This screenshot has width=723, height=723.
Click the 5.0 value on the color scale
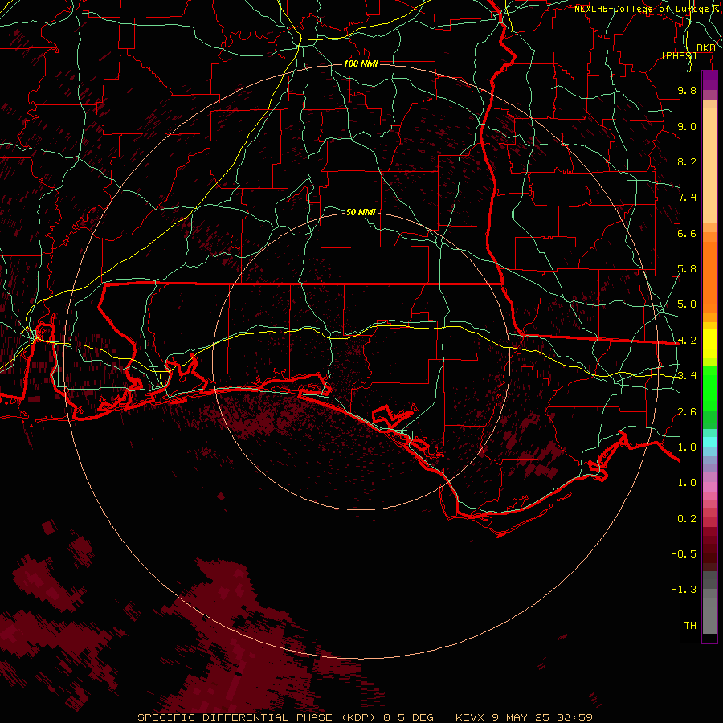(x=687, y=304)
